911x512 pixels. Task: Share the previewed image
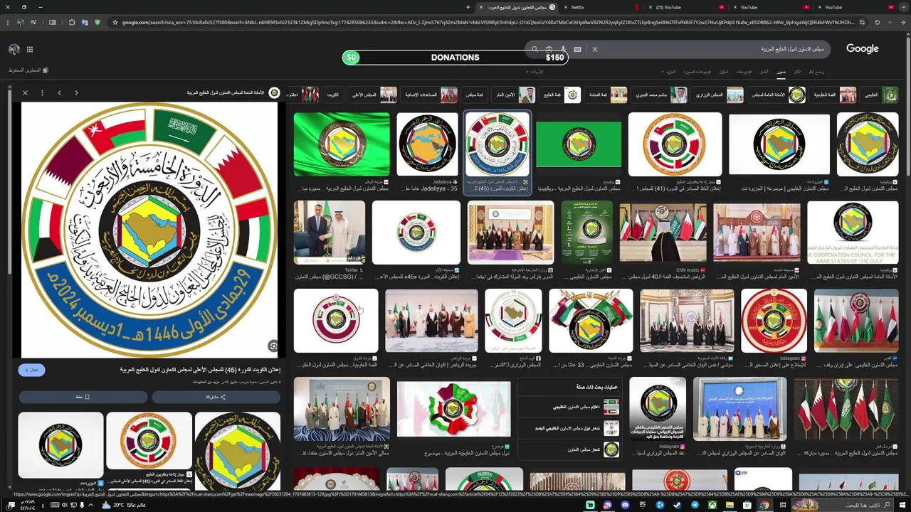[216, 397]
